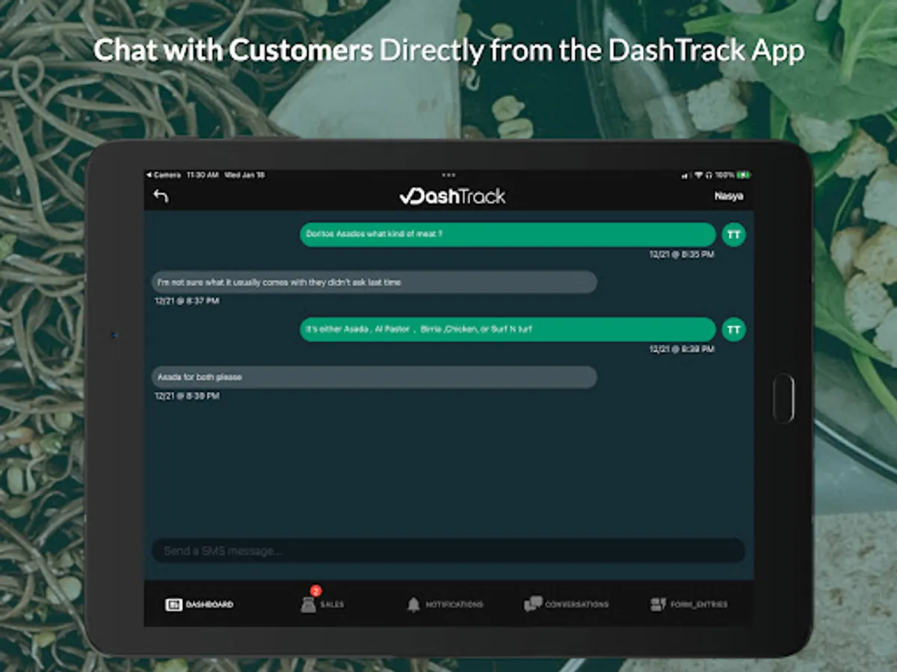897x672 pixels.
Task: Click the Notifications bell icon
Action: 413,604
